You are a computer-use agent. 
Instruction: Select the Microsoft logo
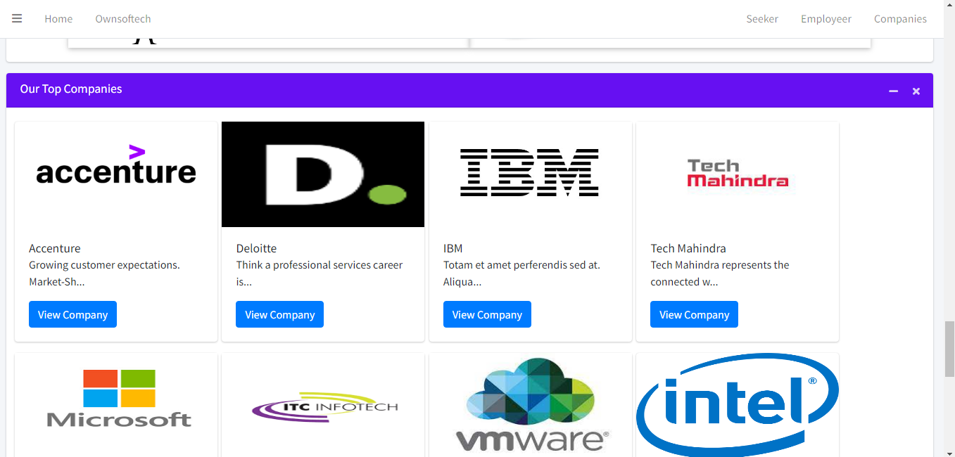click(x=119, y=399)
